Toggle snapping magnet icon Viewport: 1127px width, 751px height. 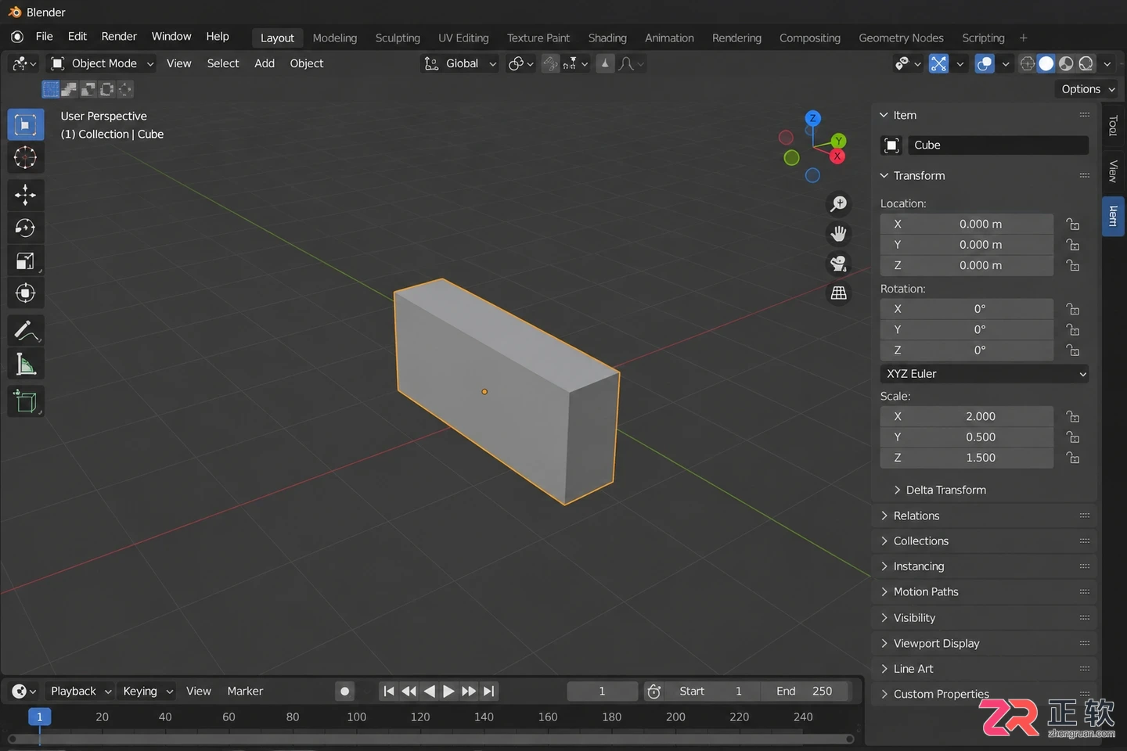click(x=551, y=64)
